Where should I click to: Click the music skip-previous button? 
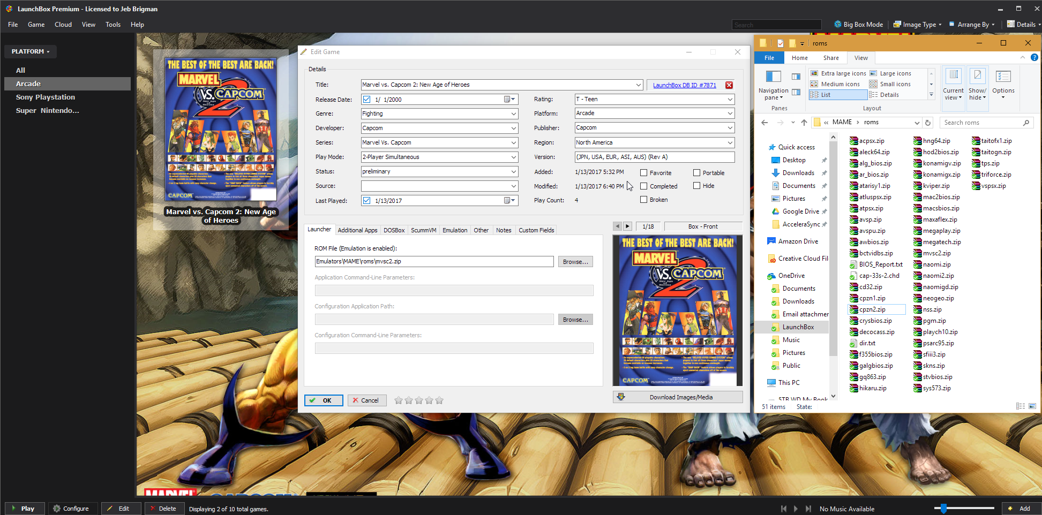click(784, 509)
